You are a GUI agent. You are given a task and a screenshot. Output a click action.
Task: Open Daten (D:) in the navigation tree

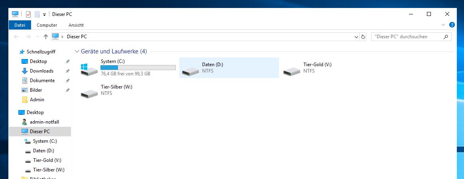tap(43, 151)
